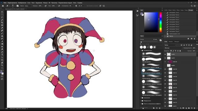Image resolution: width=198 pixels, height=111 pixels.
Task: Toggle airbrush build-up mode
Action: pos(59,6)
